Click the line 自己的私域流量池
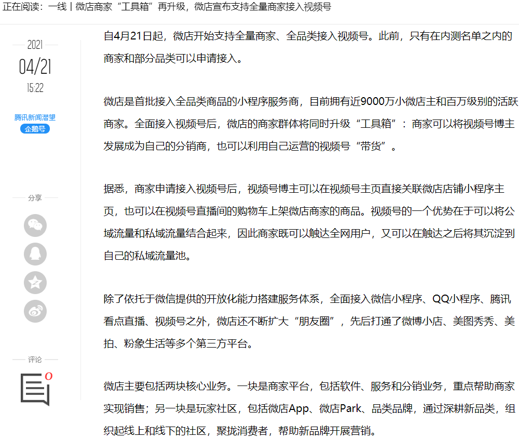The image size is (519, 438). [147, 256]
